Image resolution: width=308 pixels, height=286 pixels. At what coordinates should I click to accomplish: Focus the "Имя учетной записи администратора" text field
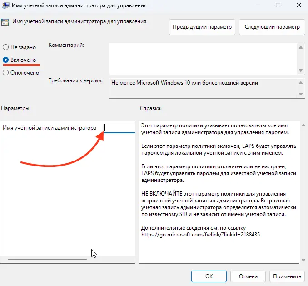(x=119, y=128)
